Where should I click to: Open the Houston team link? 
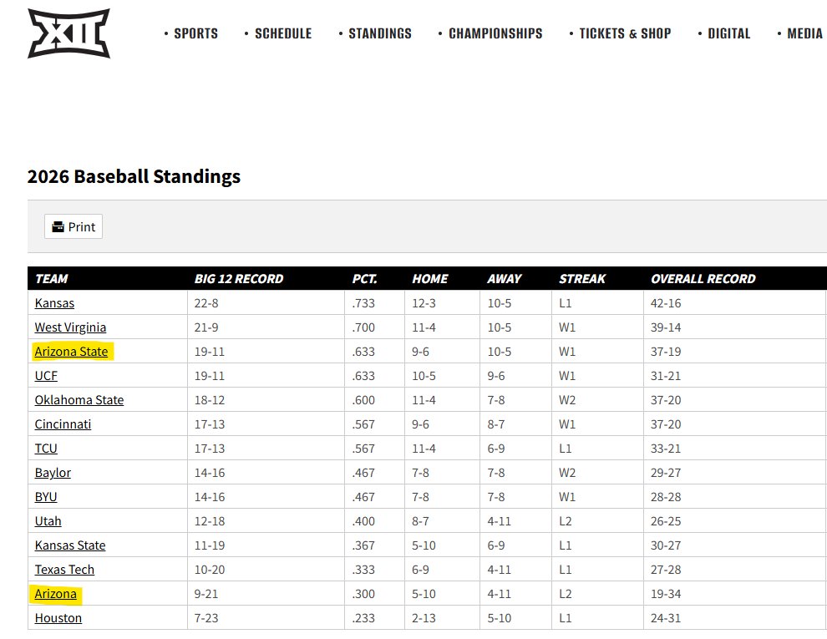click(58, 618)
